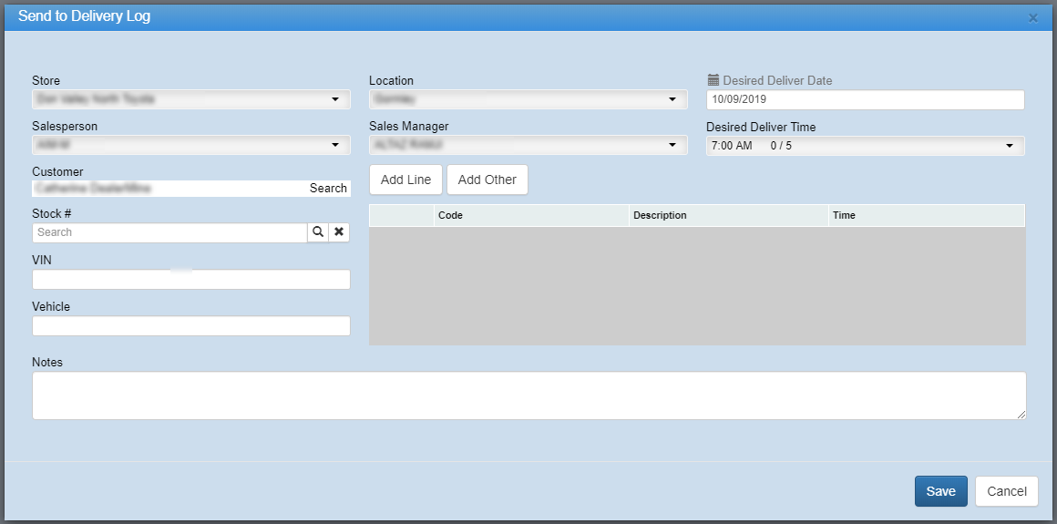Click Search in the Customer field

click(328, 189)
